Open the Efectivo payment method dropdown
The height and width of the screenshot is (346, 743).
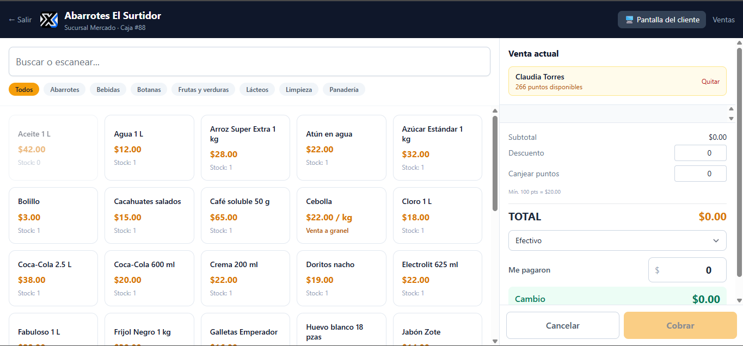pos(617,240)
